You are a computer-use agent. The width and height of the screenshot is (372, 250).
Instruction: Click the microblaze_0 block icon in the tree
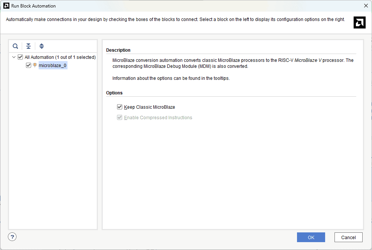35,65
